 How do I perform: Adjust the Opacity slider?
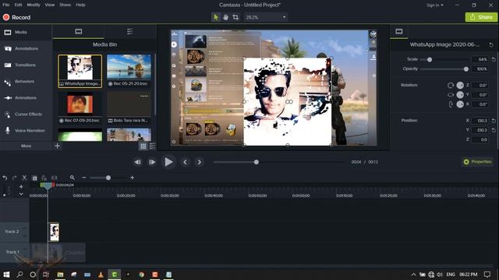(x=466, y=69)
